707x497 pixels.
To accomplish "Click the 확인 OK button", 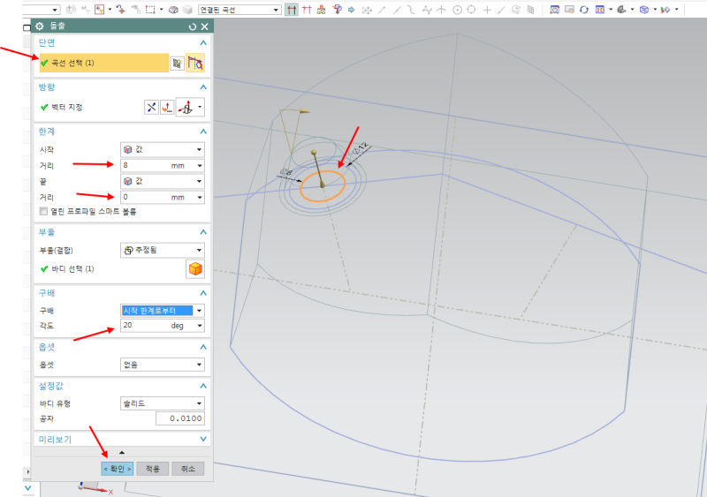I will point(117,469).
